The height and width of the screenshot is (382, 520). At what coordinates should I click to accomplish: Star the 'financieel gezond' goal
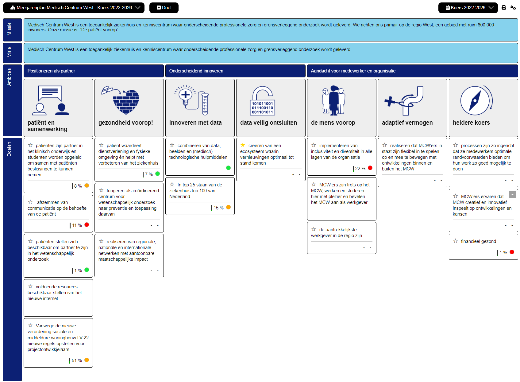pyautogui.click(x=456, y=241)
